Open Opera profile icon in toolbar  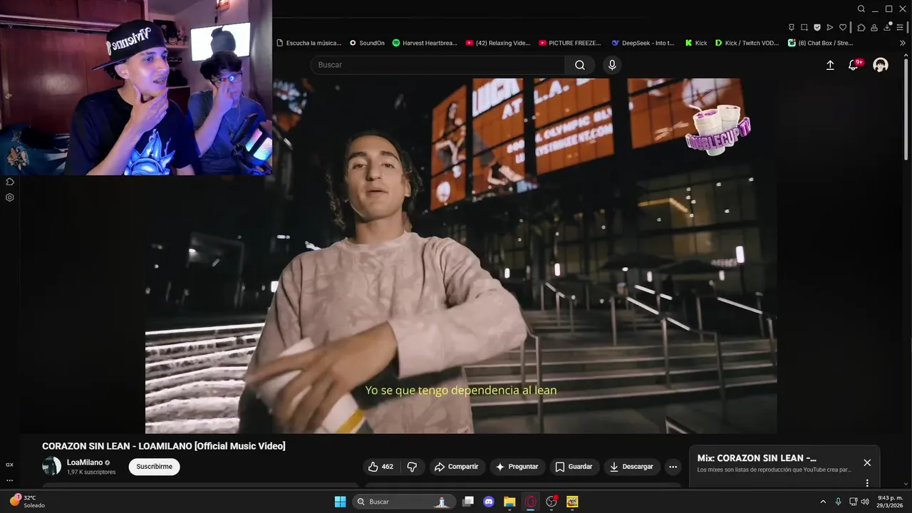[875, 27]
